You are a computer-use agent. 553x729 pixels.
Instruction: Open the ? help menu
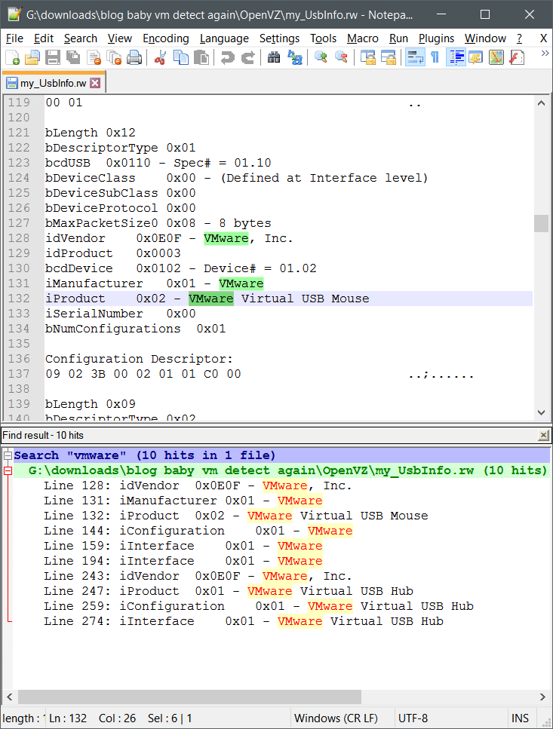tap(520, 38)
